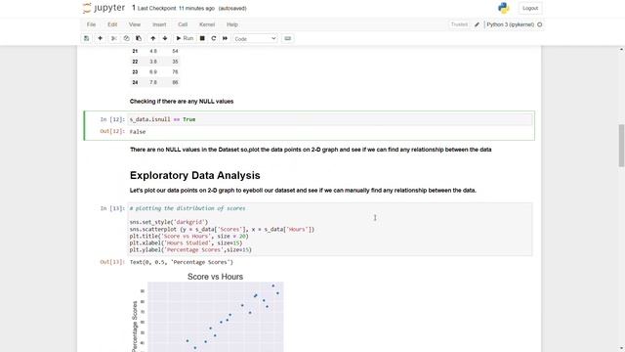The image size is (625, 352).
Task: Open the File menu
Action: point(91,24)
